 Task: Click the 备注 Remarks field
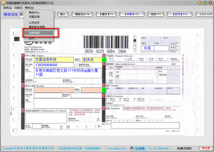pos(145,125)
